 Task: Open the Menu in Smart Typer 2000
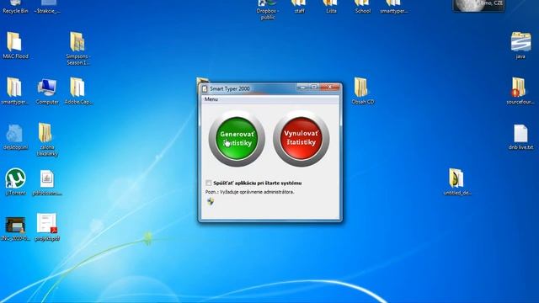coord(211,99)
